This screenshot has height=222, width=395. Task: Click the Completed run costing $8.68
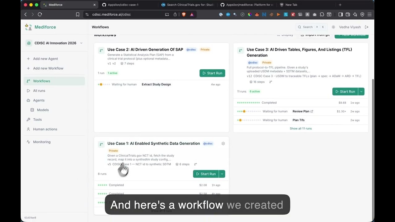(x=301, y=103)
